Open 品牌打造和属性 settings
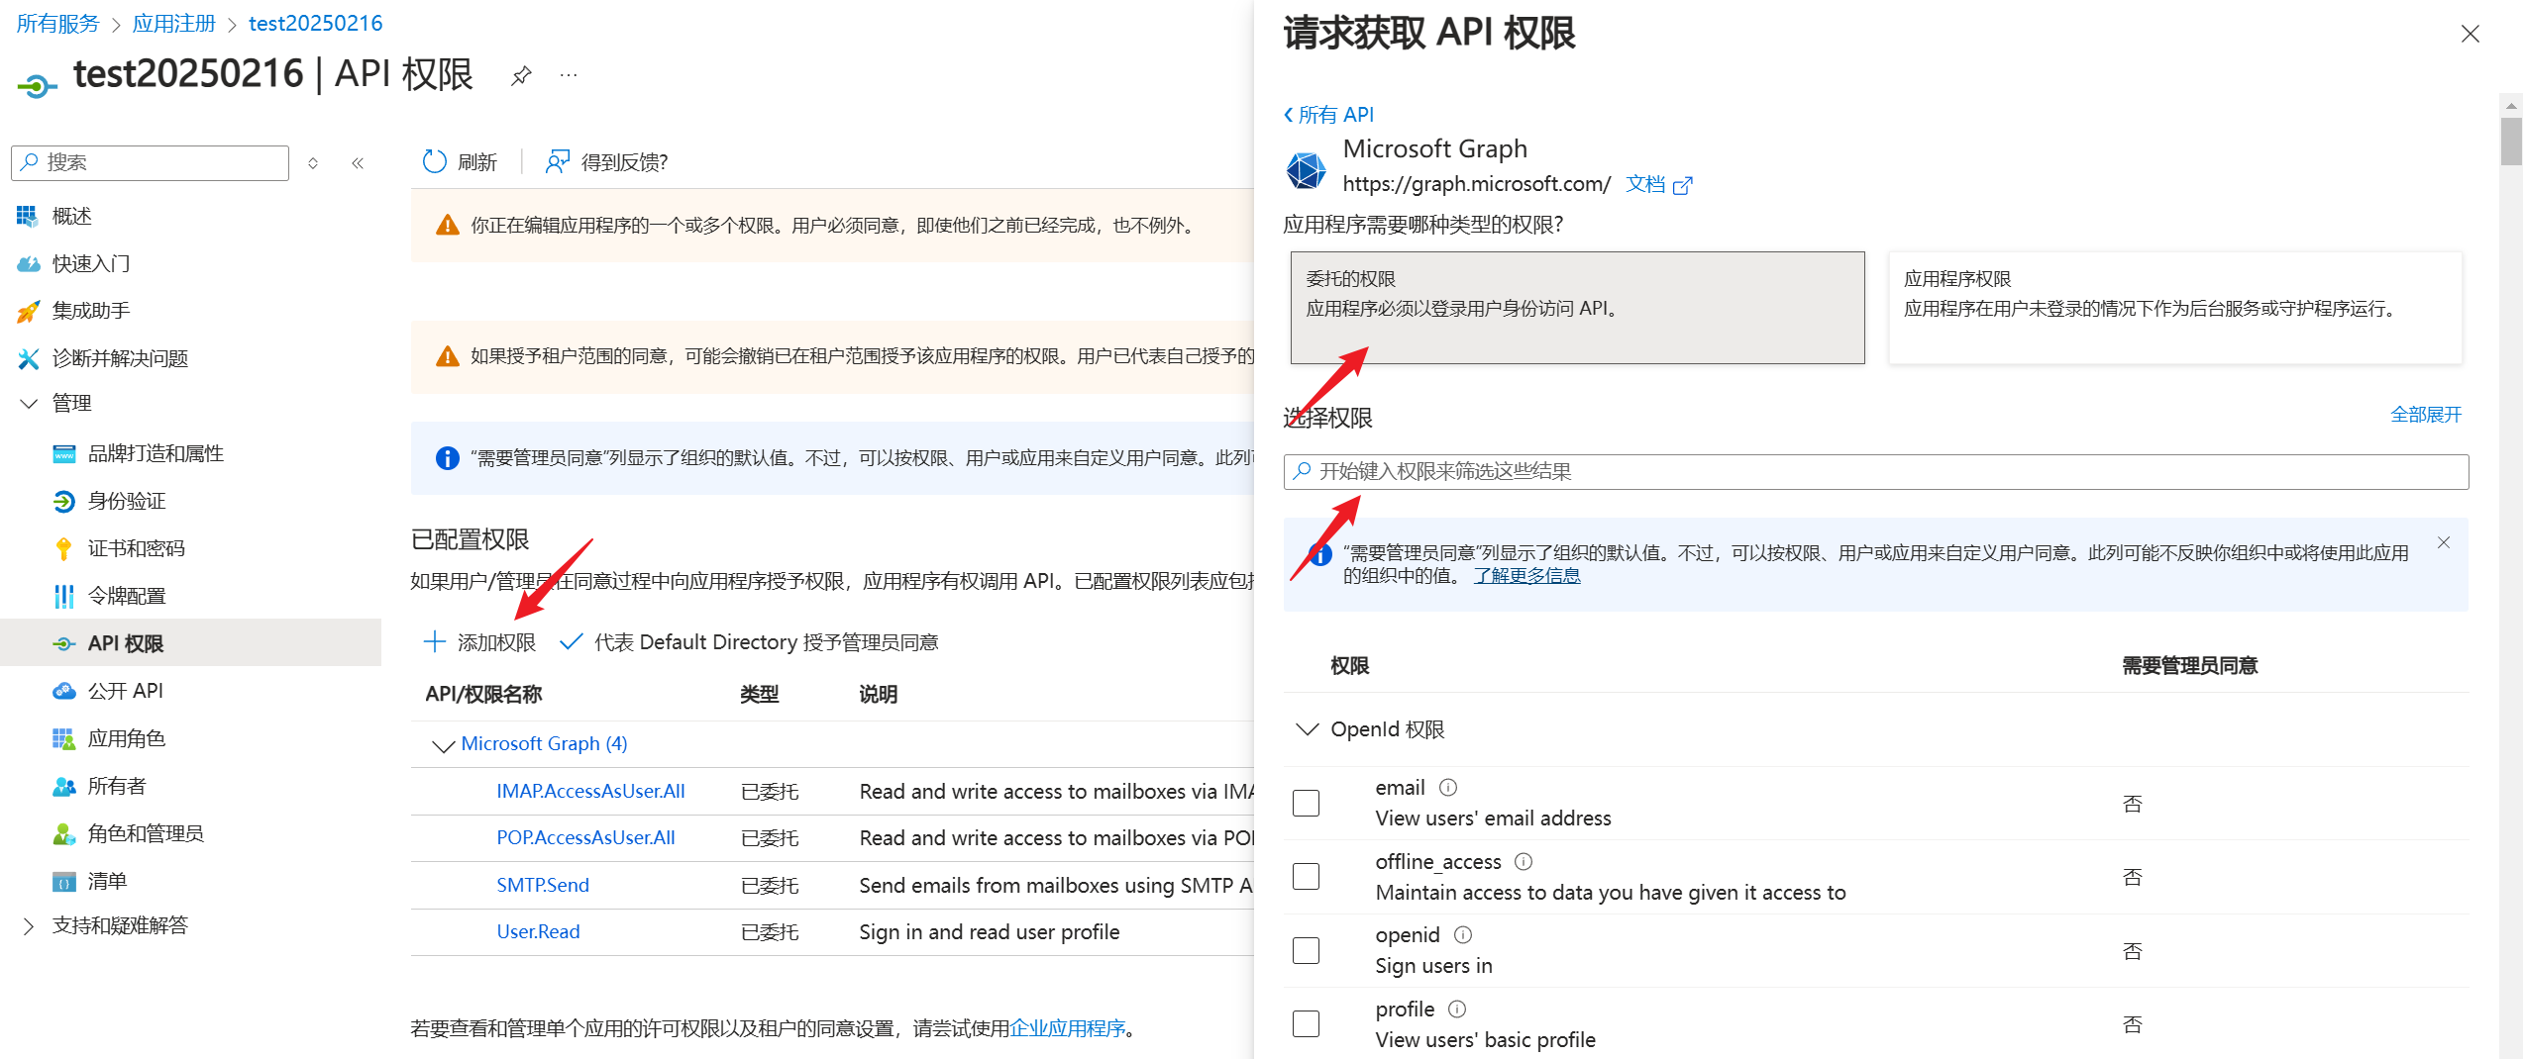Image resolution: width=2523 pixels, height=1059 pixels. tap(153, 452)
